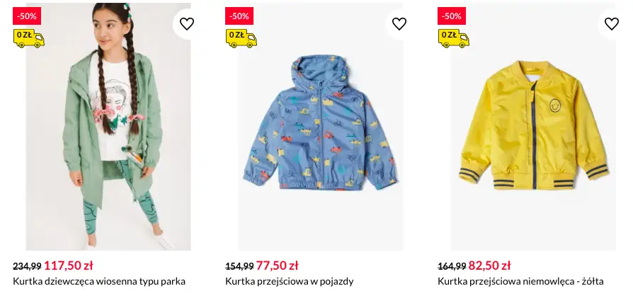Click -50% badge on the green parka
This screenshot has width=633, height=303.
tap(27, 16)
